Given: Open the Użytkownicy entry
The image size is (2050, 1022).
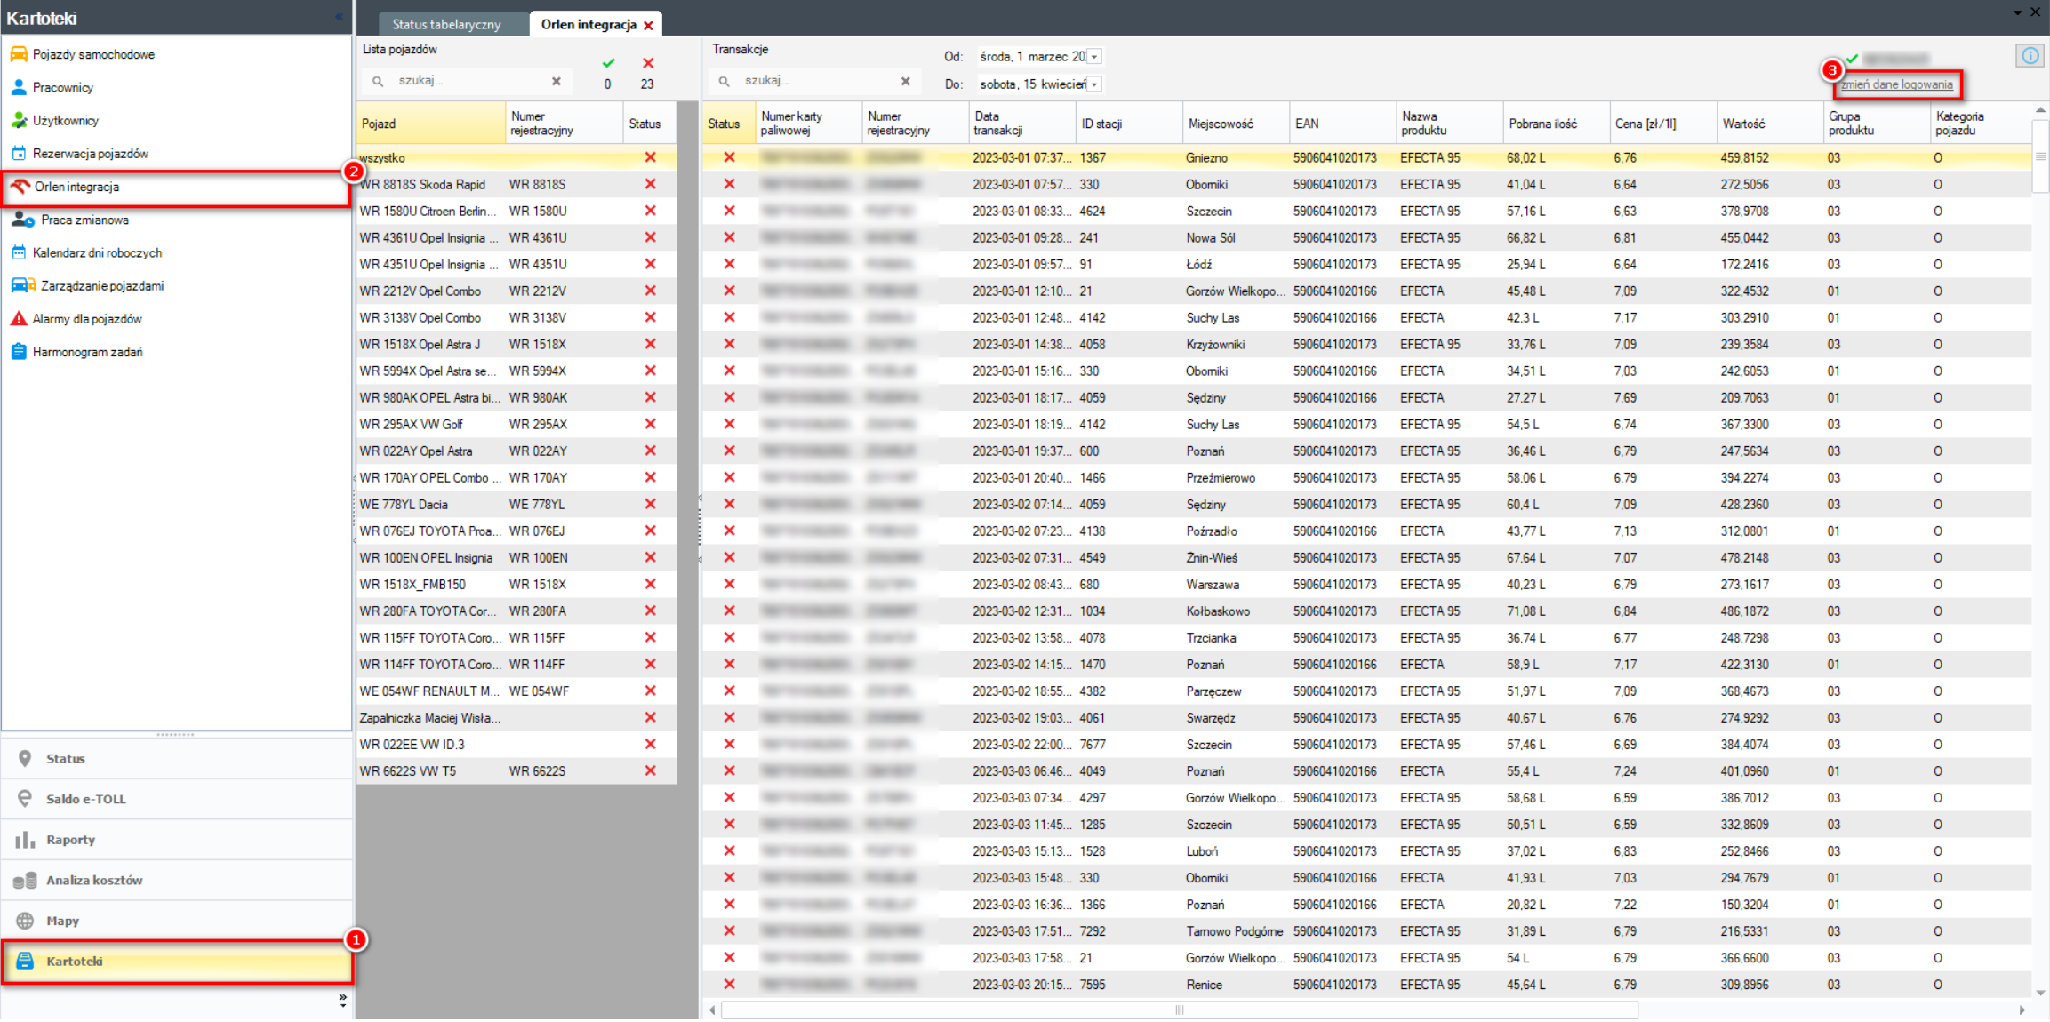Looking at the screenshot, I should (x=65, y=120).
